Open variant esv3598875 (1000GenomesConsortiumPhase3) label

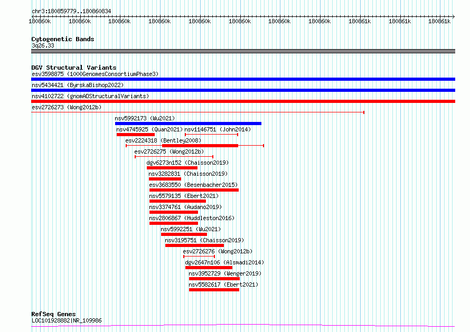[95, 74]
